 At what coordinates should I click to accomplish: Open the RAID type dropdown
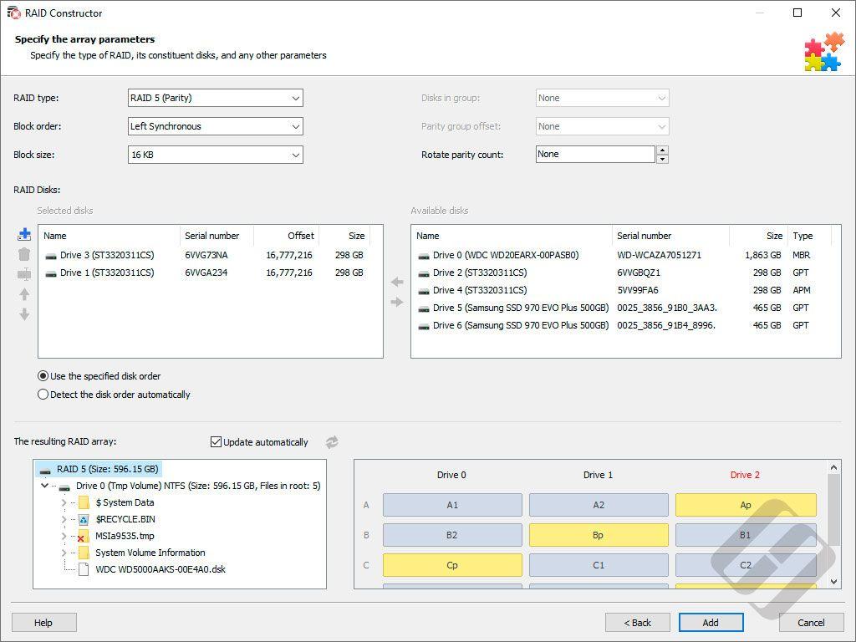coord(216,99)
